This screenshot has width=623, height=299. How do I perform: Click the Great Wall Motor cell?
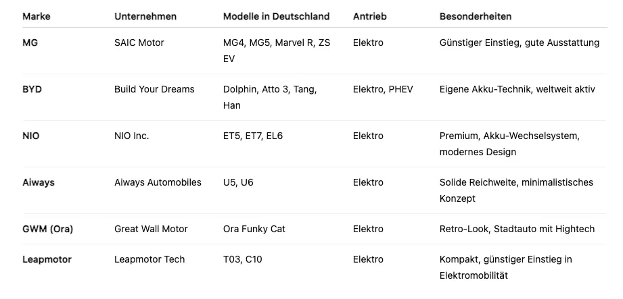tap(151, 229)
